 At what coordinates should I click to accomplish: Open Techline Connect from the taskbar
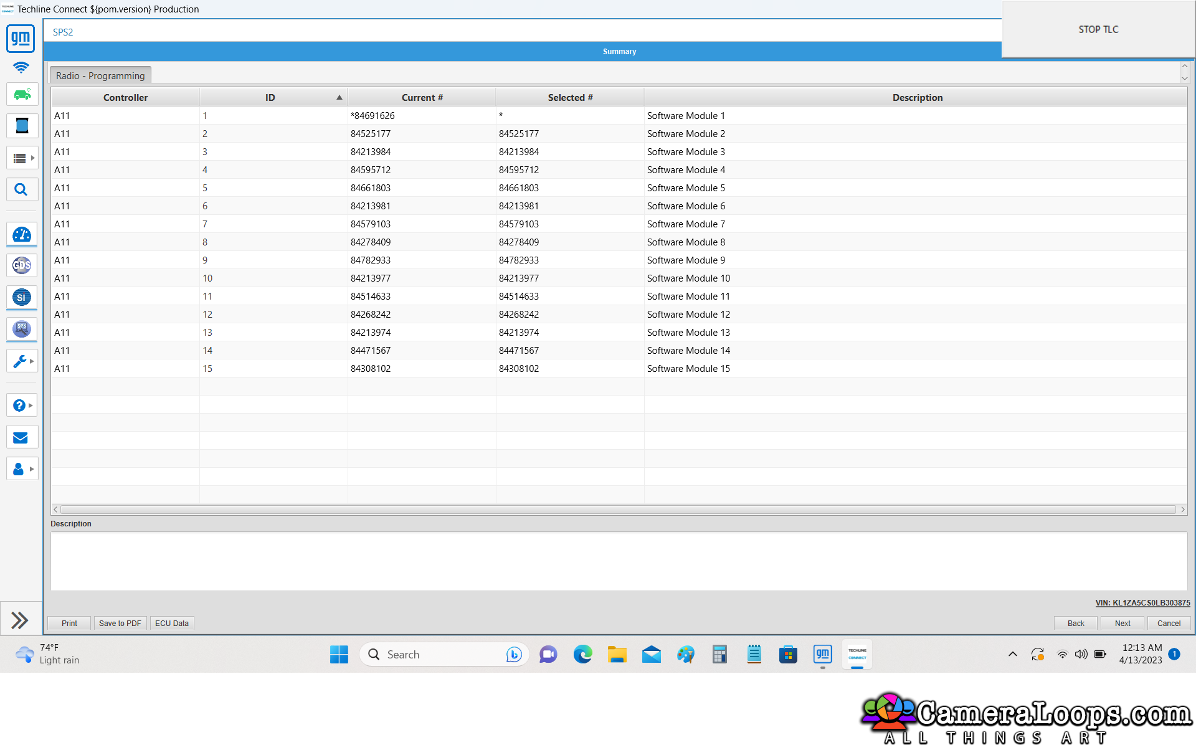coord(857,654)
